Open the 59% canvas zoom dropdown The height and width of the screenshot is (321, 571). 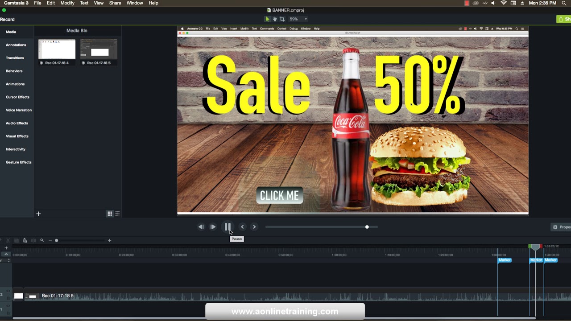(298, 19)
